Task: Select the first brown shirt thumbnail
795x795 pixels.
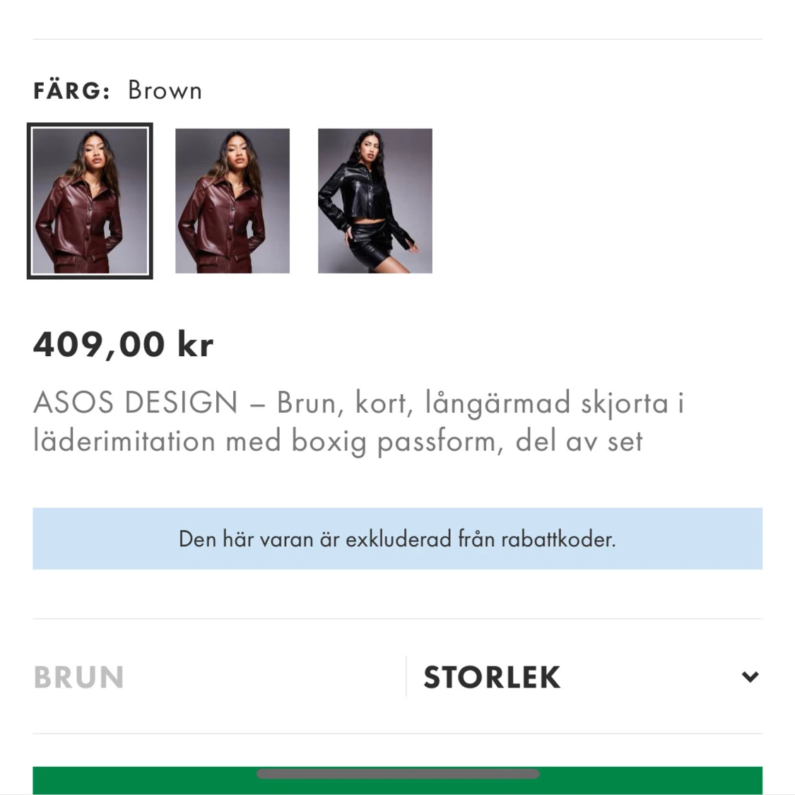Action: (x=90, y=201)
